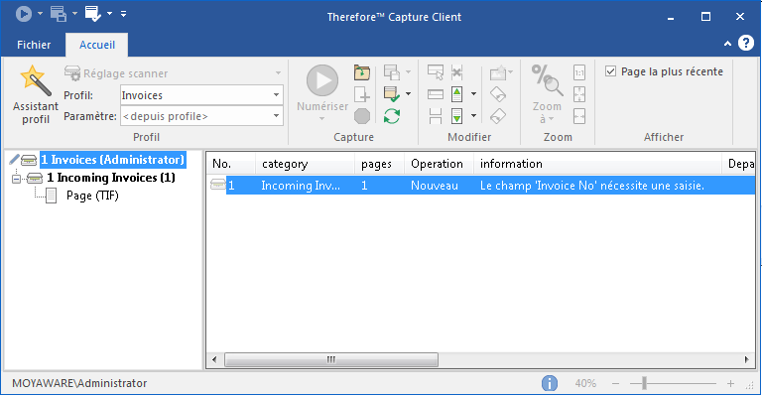The height and width of the screenshot is (396, 762).
Task: Click the Nouveau operation cell
Action: coord(435,186)
